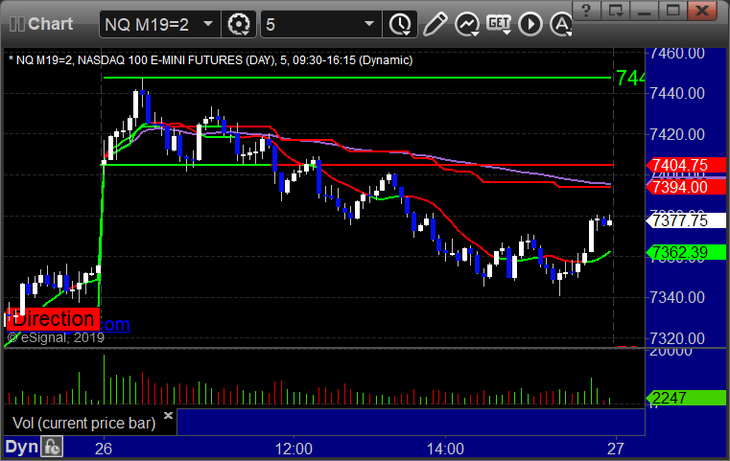The image size is (730, 461).
Task: Click the 7420.00 price axis label
Action: [x=677, y=135]
